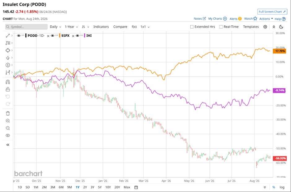Select the measure range tool

point(8,72)
